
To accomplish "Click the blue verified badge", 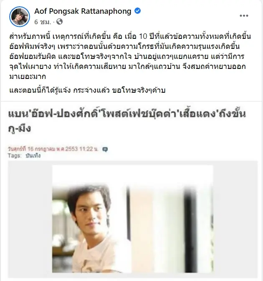I will tap(137, 11).
